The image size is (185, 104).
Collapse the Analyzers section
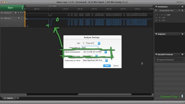[156, 34]
